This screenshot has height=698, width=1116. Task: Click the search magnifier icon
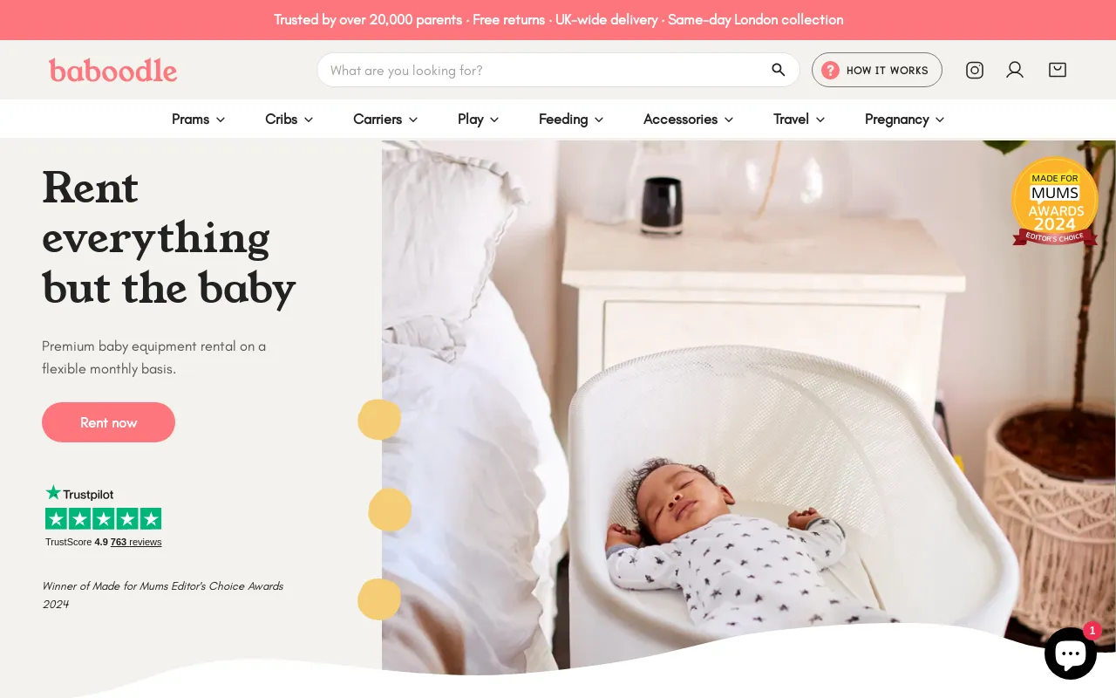(x=779, y=70)
